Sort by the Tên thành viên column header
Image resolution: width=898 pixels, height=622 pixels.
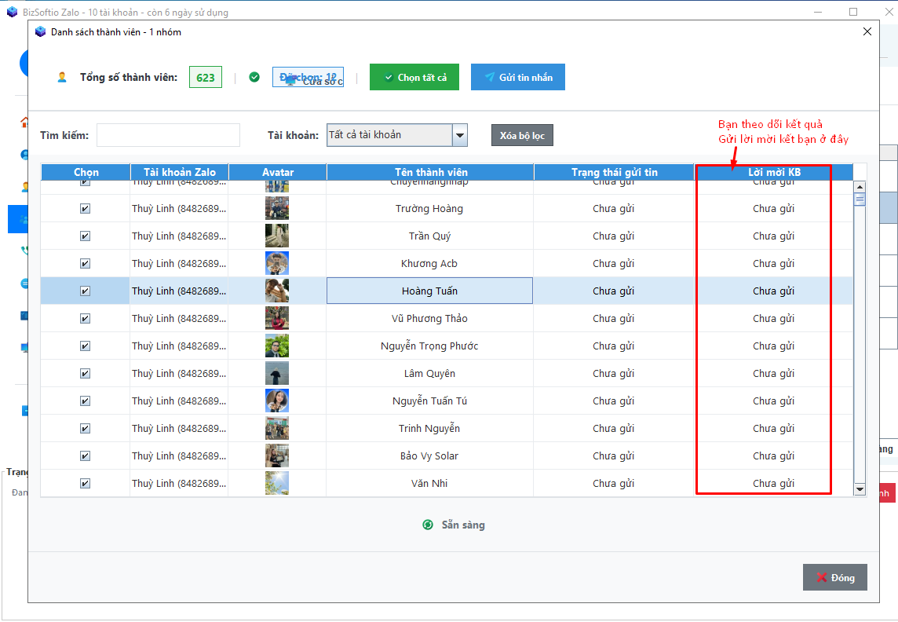(x=430, y=172)
